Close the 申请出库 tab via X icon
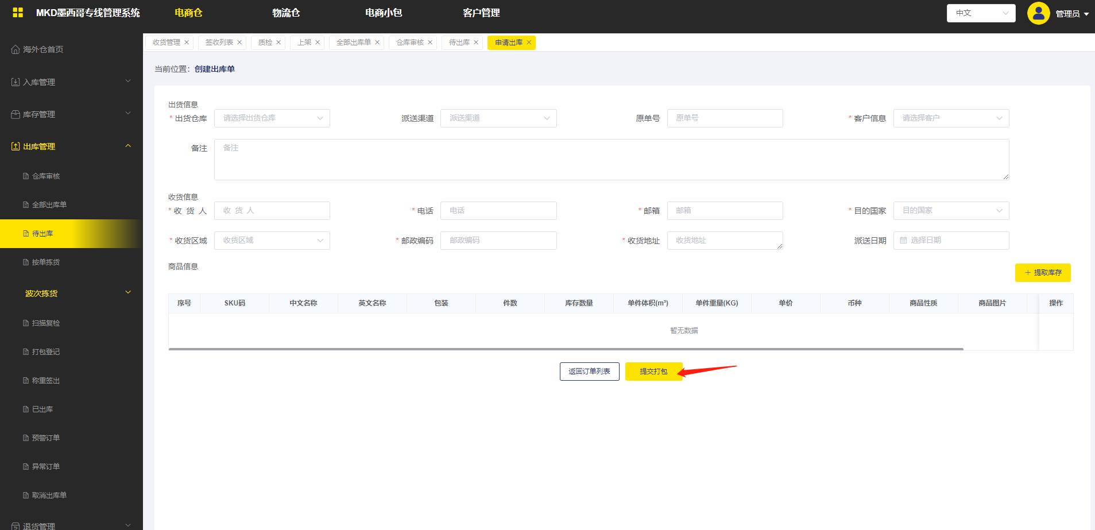The height and width of the screenshot is (530, 1095). click(529, 42)
